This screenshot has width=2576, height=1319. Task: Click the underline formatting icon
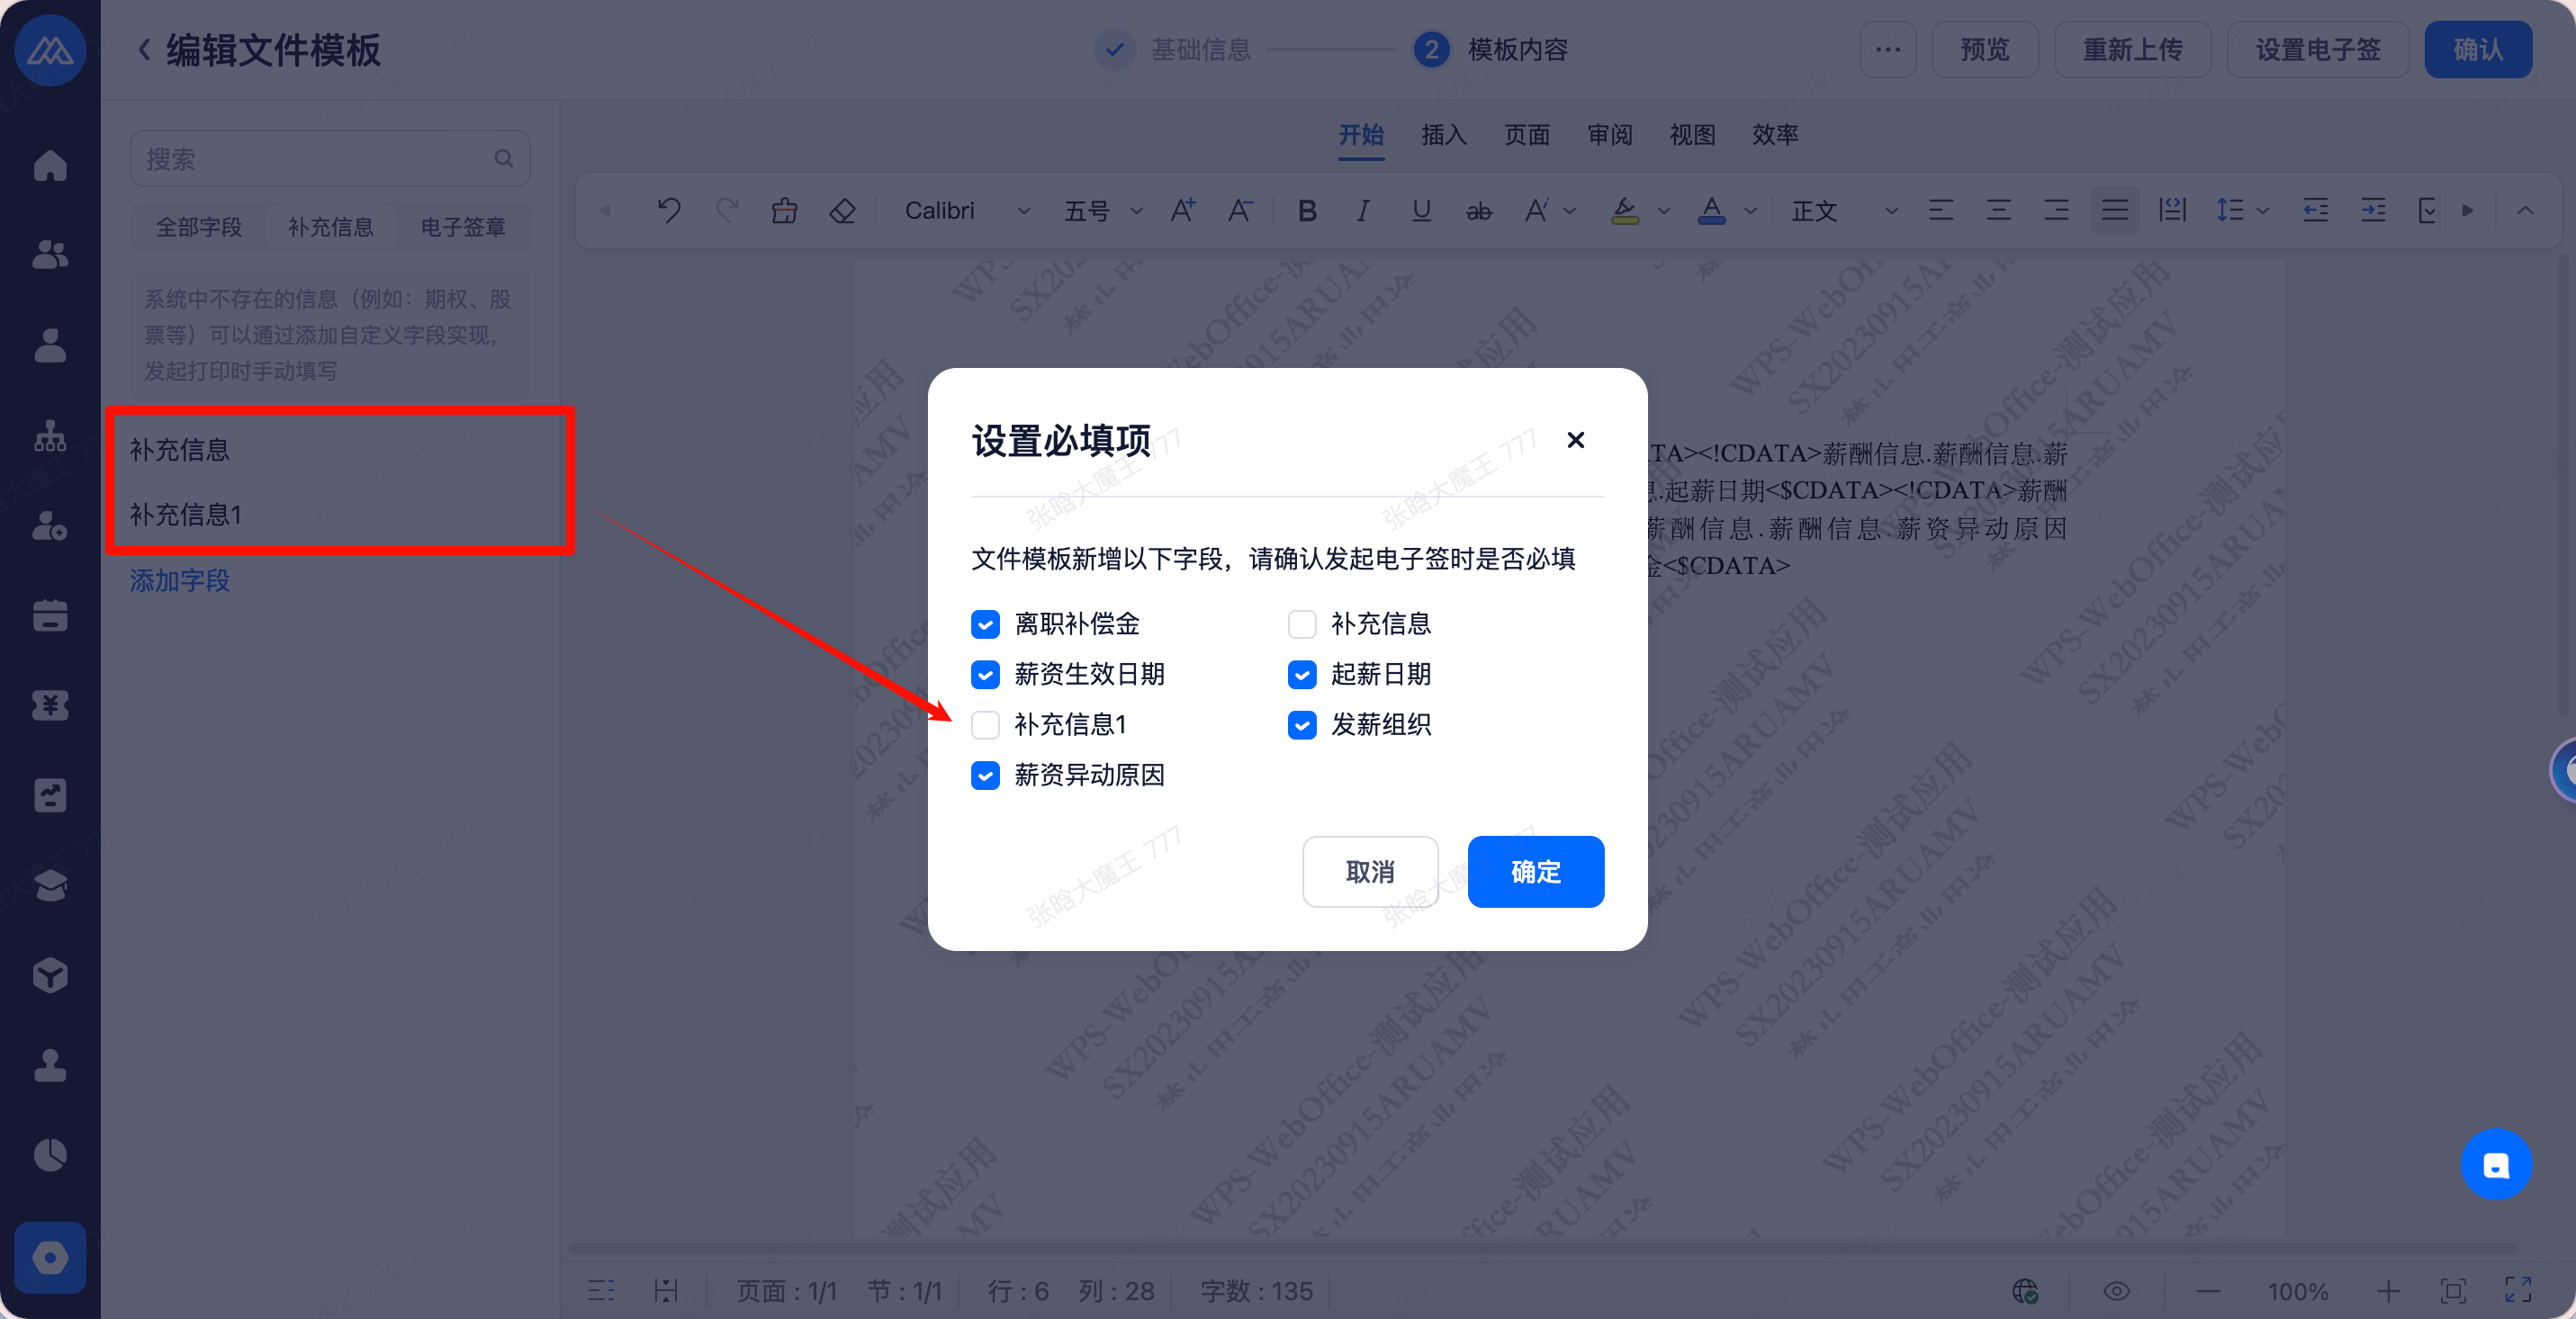tap(1421, 211)
